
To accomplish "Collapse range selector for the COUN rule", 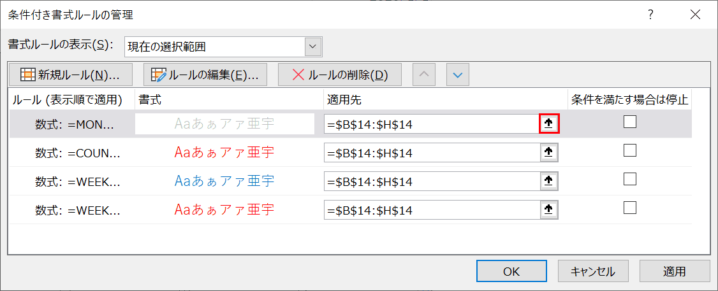I will click(x=550, y=152).
